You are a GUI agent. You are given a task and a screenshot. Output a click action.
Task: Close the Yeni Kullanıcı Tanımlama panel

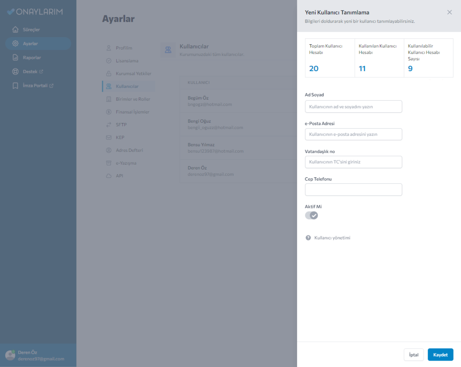click(449, 12)
